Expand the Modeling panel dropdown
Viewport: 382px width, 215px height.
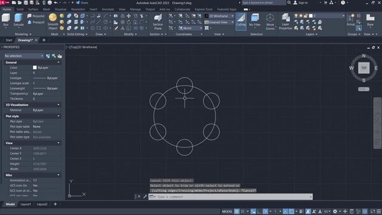23,35
